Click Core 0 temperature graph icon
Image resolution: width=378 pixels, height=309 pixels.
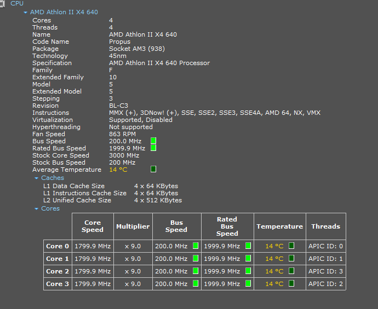click(x=291, y=246)
